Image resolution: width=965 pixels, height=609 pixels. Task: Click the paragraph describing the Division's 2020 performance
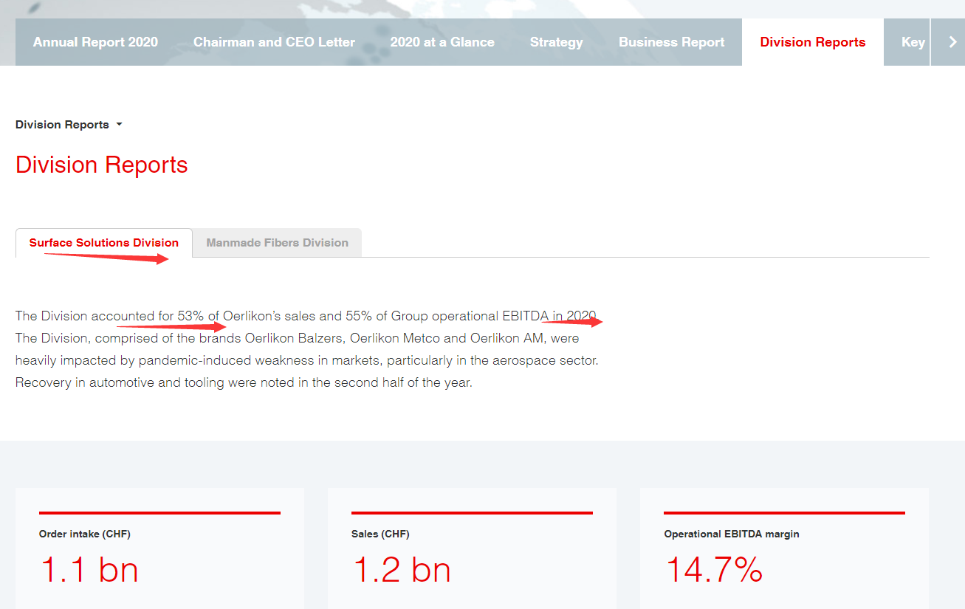306,350
